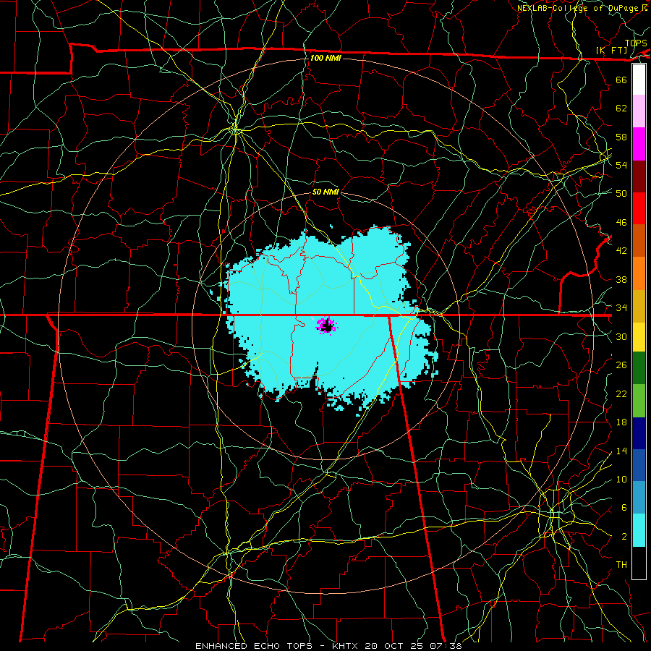The image size is (651, 651).
Task: Click the "54" legend value
Action: (621, 165)
